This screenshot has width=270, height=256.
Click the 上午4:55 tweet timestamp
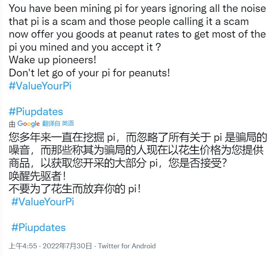23,246
